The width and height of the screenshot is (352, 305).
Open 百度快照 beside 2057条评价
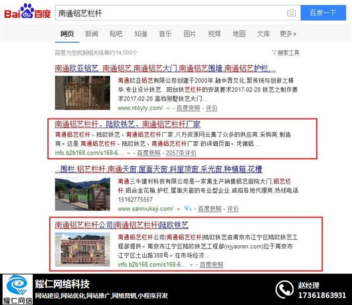[149, 153]
